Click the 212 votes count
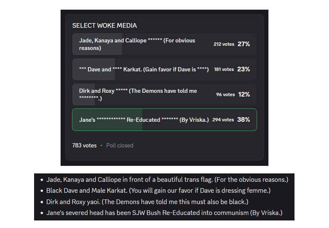The height and width of the screenshot is (228, 329). [x=223, y=44]
